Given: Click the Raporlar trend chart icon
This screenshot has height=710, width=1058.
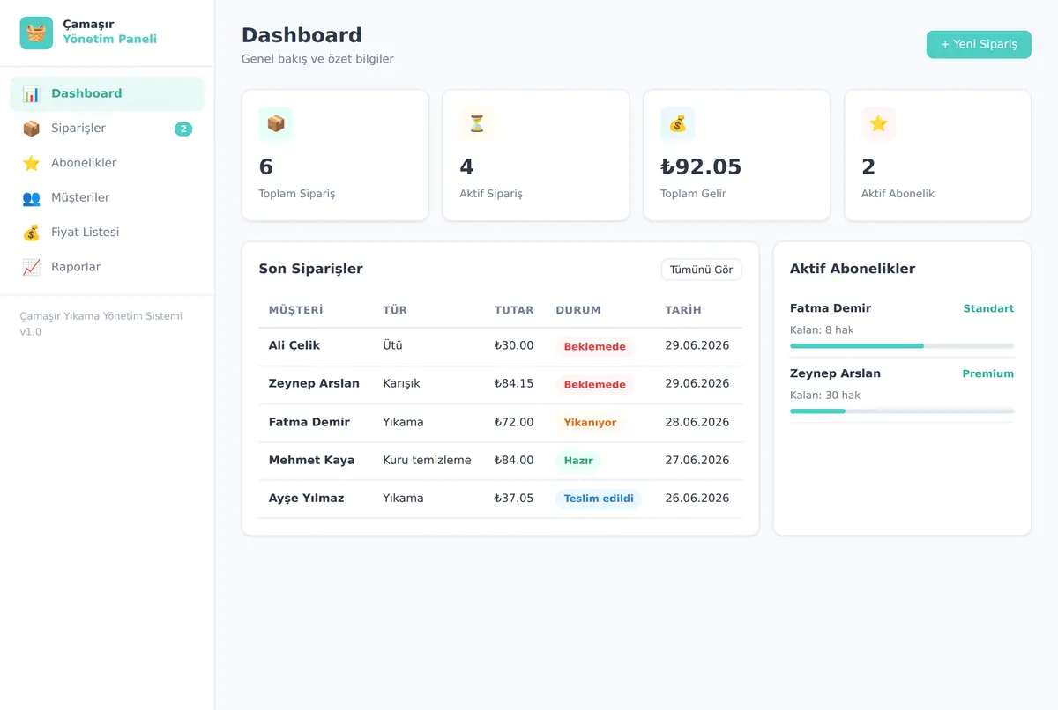Looking at the screenshot, I should point(32,267).
